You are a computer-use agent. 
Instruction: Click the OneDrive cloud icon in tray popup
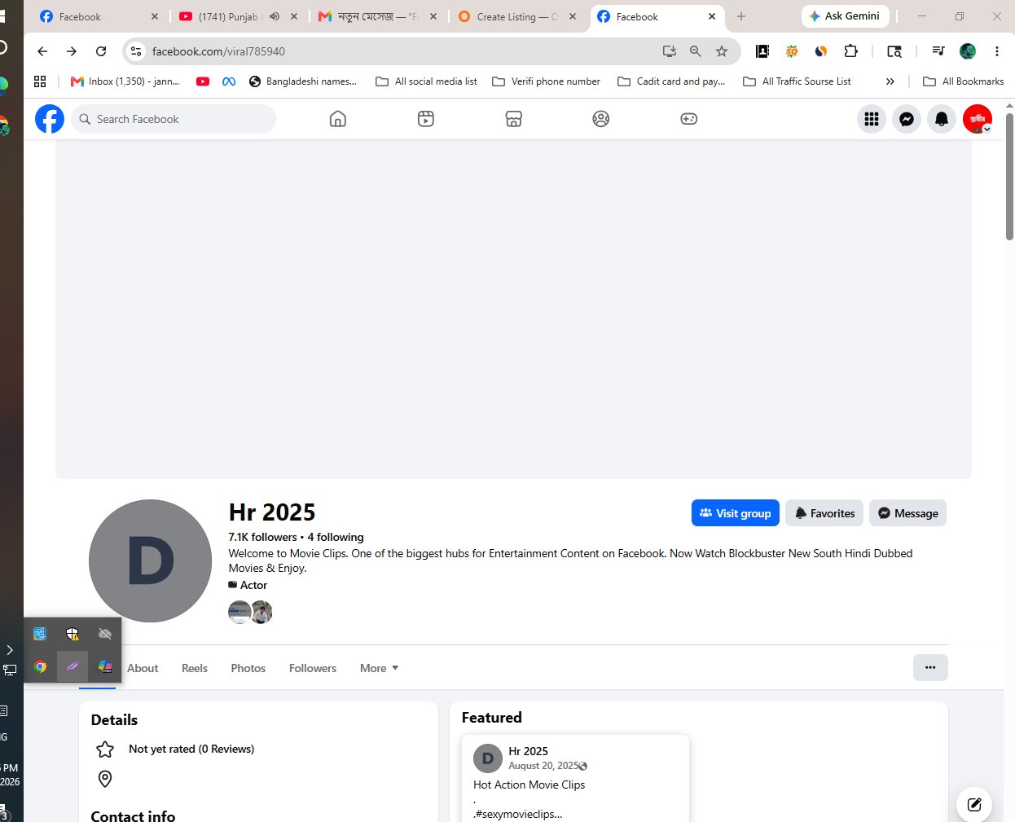tap(105, 634)
